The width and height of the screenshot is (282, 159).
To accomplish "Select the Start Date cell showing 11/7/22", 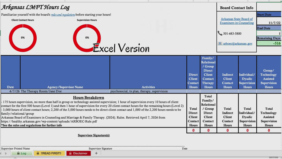I will 269,23.
